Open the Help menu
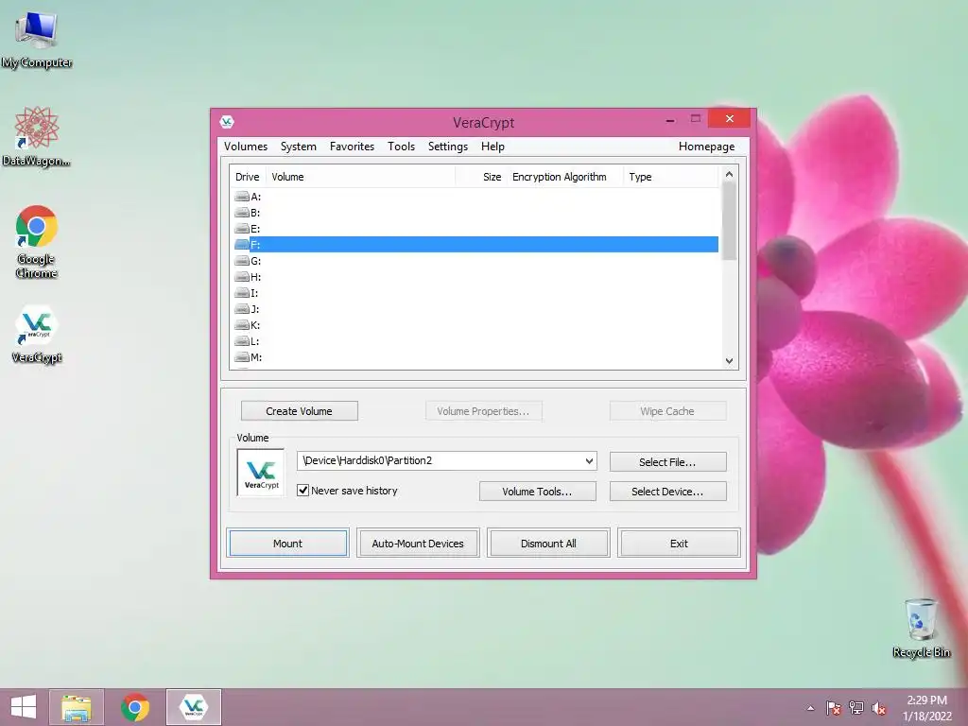 pyautogui.click(x=493, y=147)
